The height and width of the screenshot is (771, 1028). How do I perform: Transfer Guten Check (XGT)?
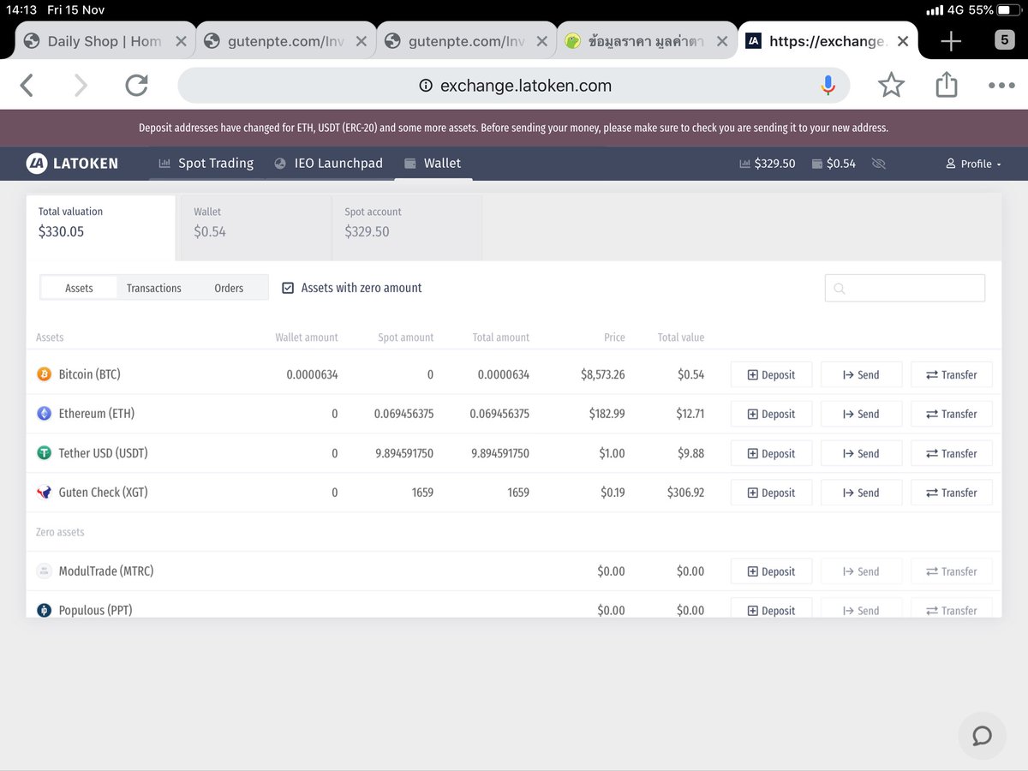pyautogui.click(x=952, y=493)
